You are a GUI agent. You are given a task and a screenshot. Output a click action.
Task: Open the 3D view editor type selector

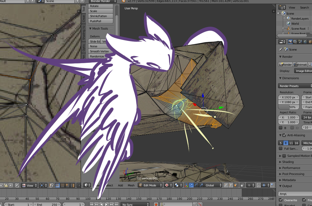coord(87,185)
